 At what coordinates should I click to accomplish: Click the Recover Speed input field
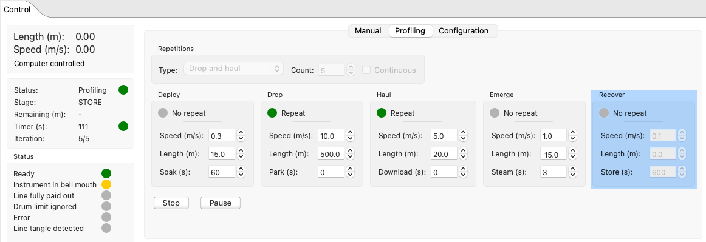pos(662,135)
